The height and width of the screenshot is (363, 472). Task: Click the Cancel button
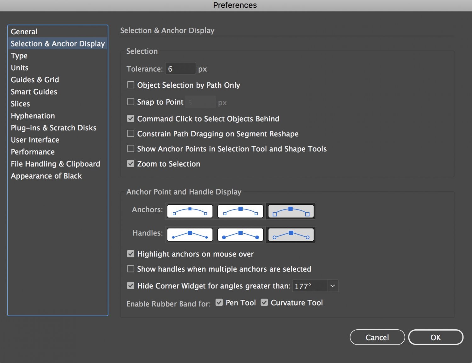click(x=377, y=337)
